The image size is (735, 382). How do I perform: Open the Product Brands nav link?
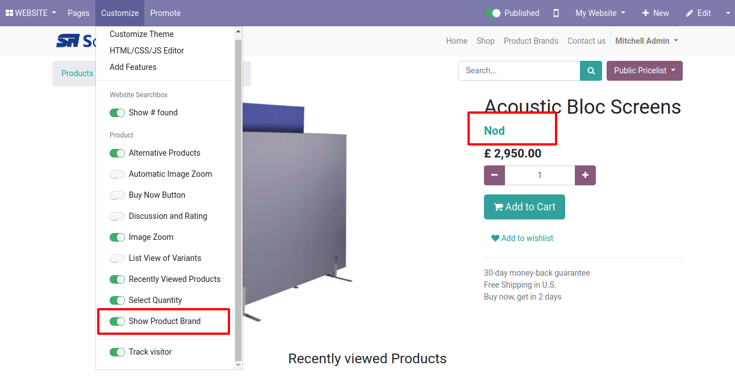pyautogui.click(x=531, y=41)
